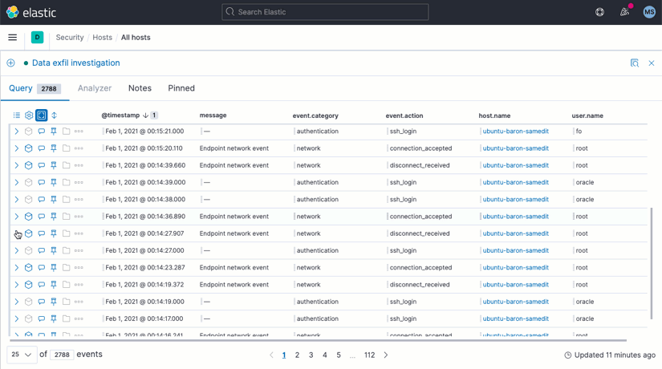The width and height of the screenshot is (662, 369).
Task: Pin the 00:14:36.890 event
Action: point(54,216)
